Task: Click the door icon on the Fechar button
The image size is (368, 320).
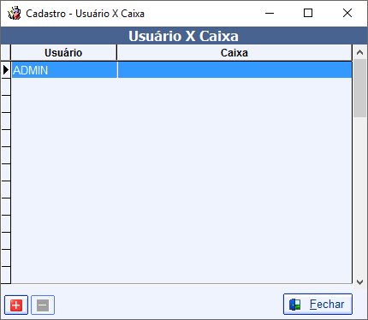Action: tap(295, 305)
